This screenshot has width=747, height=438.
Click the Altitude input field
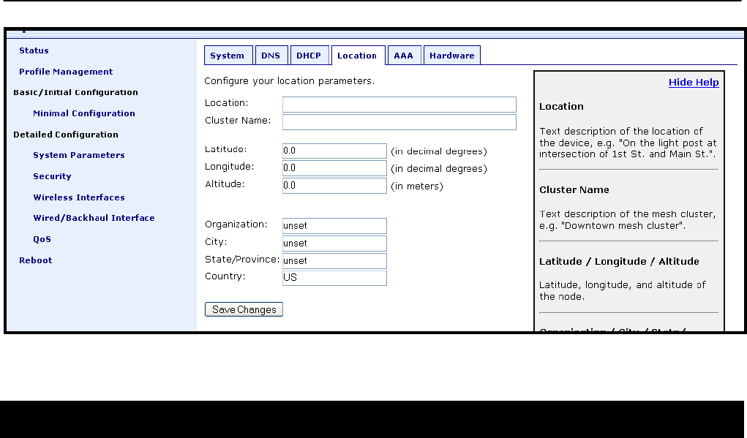334,186
